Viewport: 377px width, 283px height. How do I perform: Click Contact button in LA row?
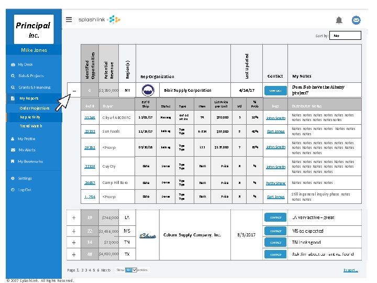(275, 217)
